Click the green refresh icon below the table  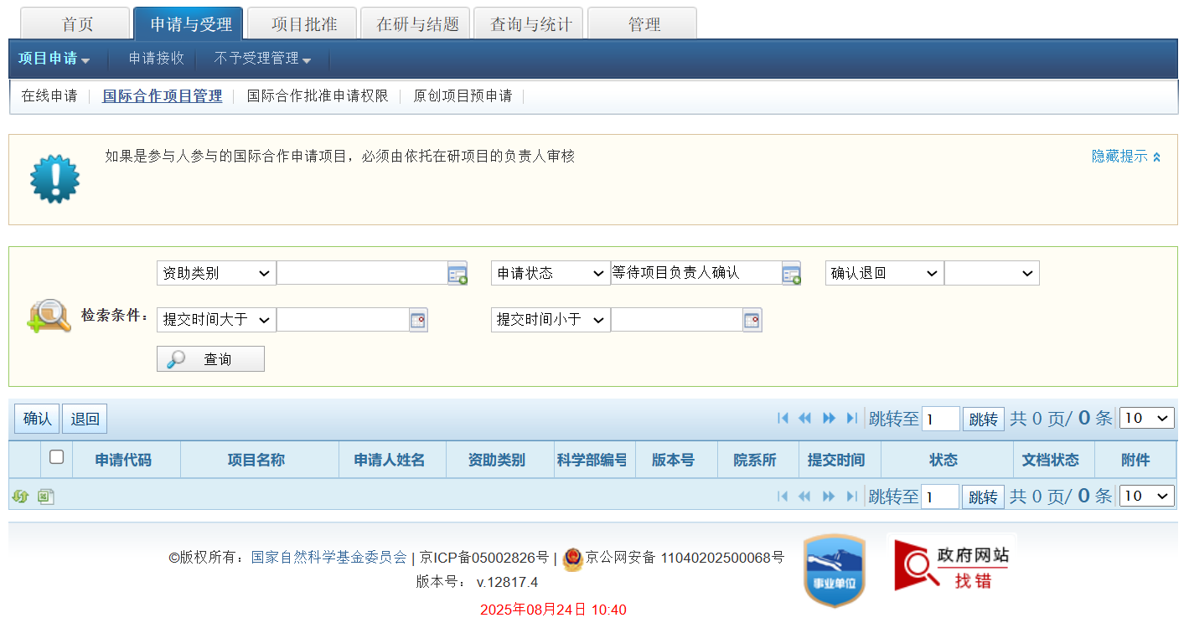coord(21,497)
